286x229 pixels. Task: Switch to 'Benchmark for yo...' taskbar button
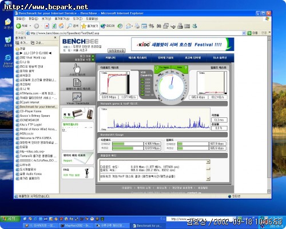coord(148,226)
